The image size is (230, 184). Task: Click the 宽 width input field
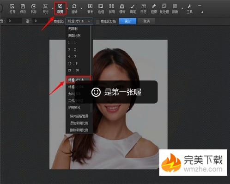click(x=14, y=21)
